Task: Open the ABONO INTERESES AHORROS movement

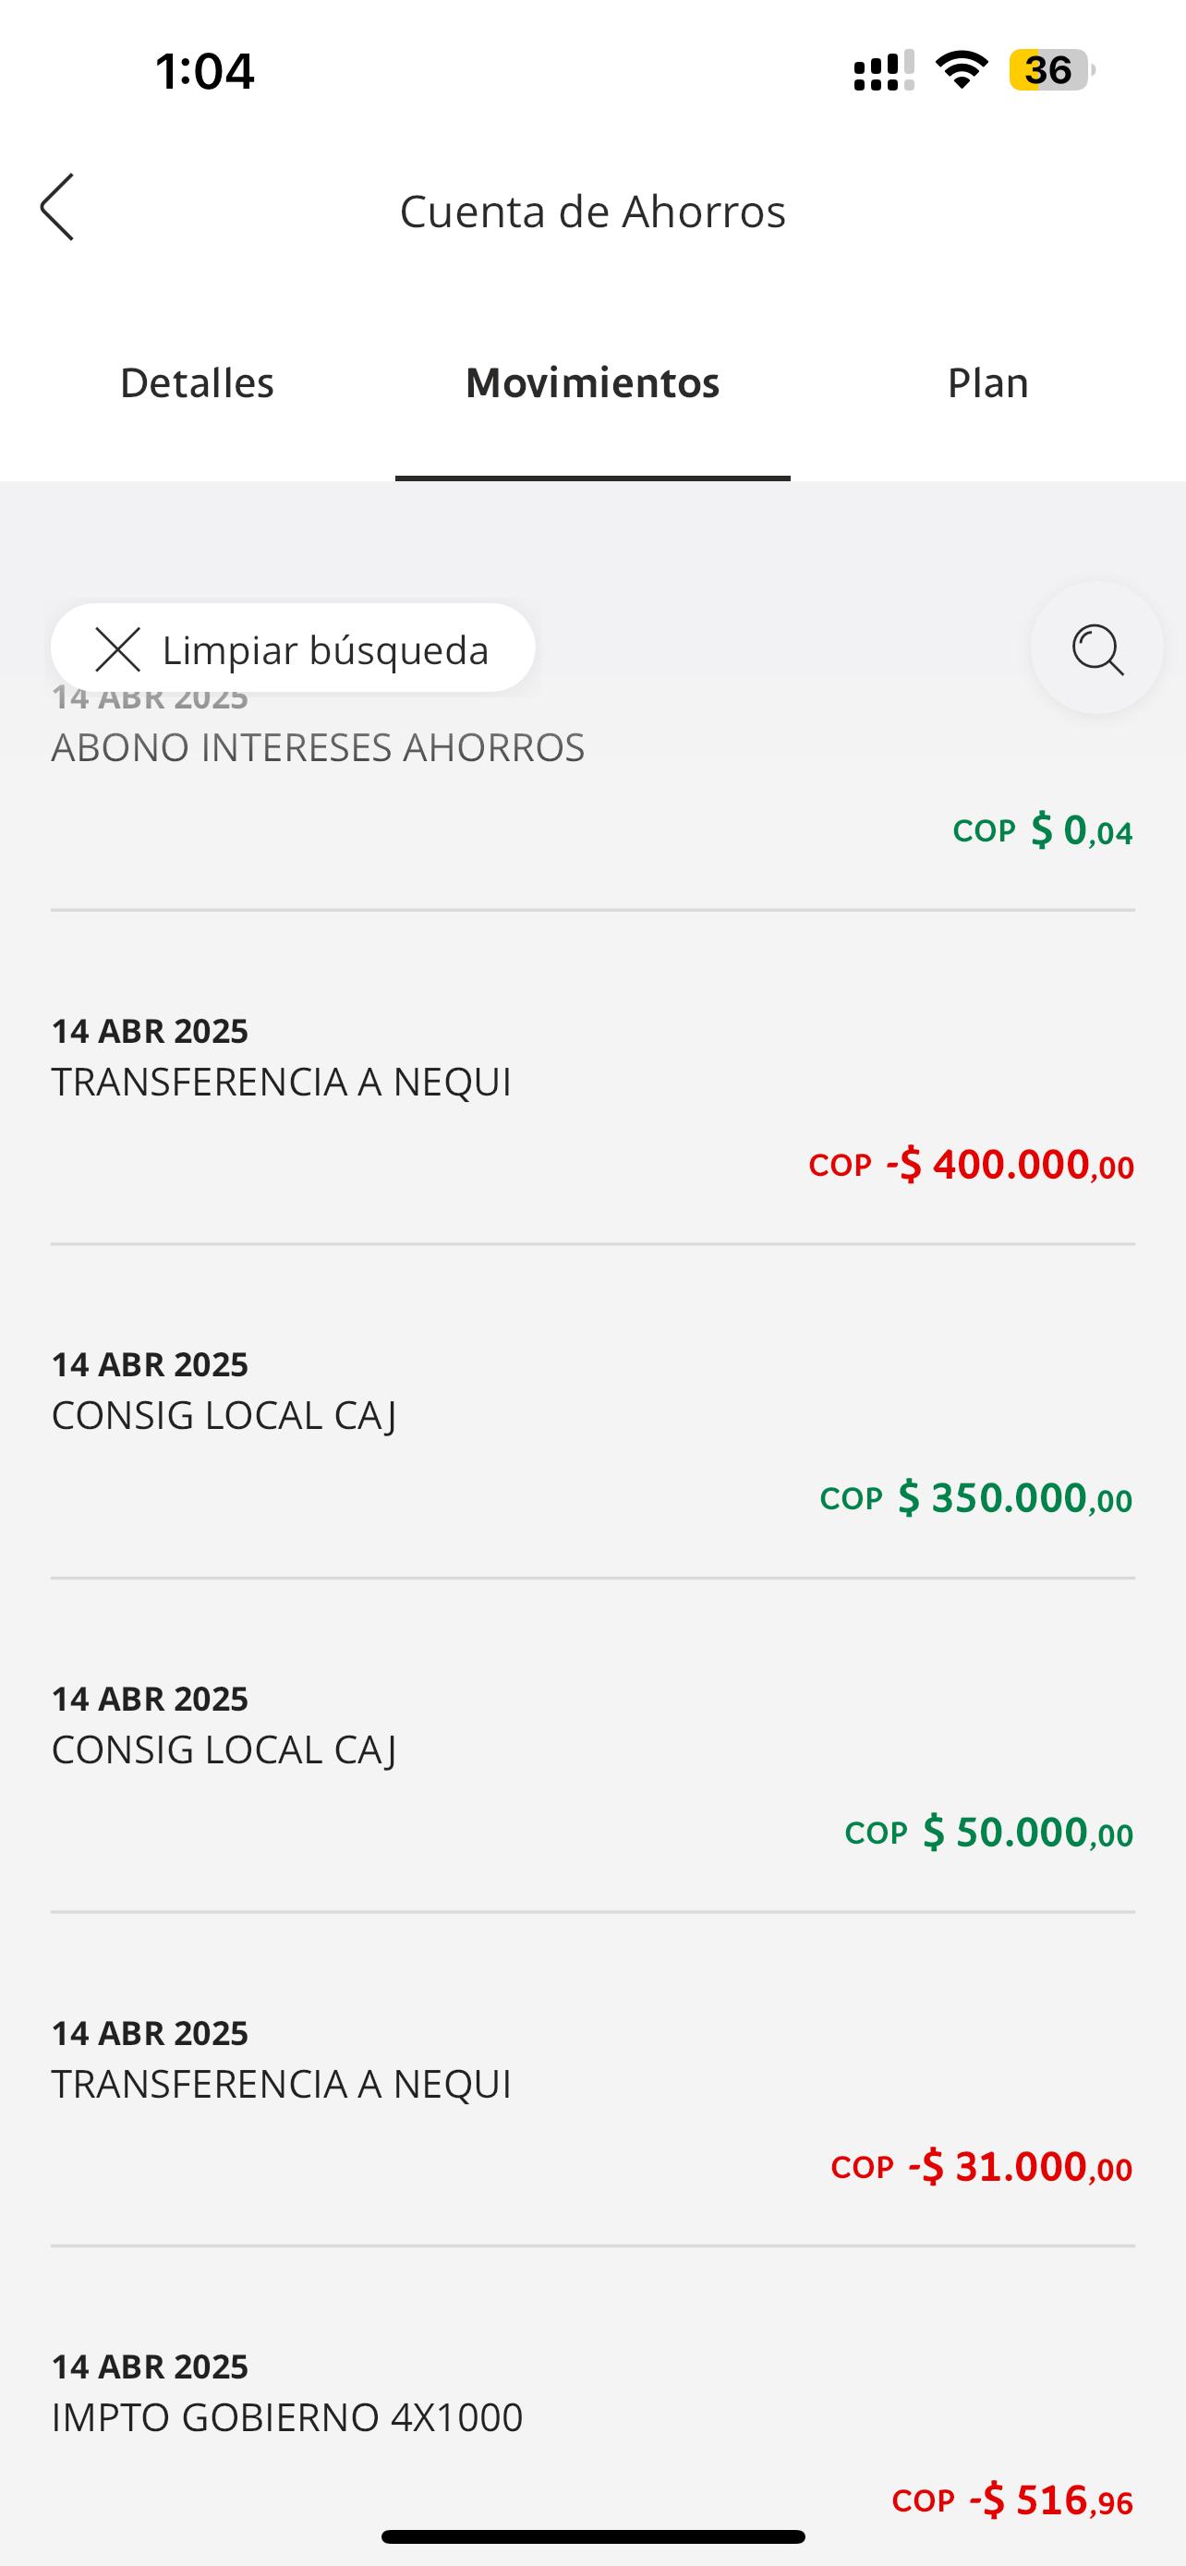Action: coord(592,787)
